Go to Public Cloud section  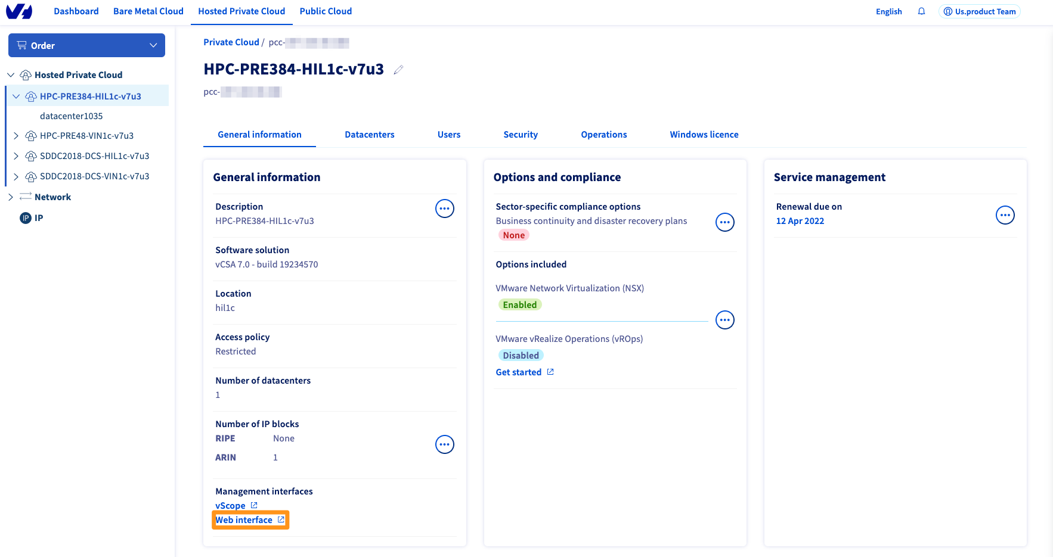pos(326,11)
